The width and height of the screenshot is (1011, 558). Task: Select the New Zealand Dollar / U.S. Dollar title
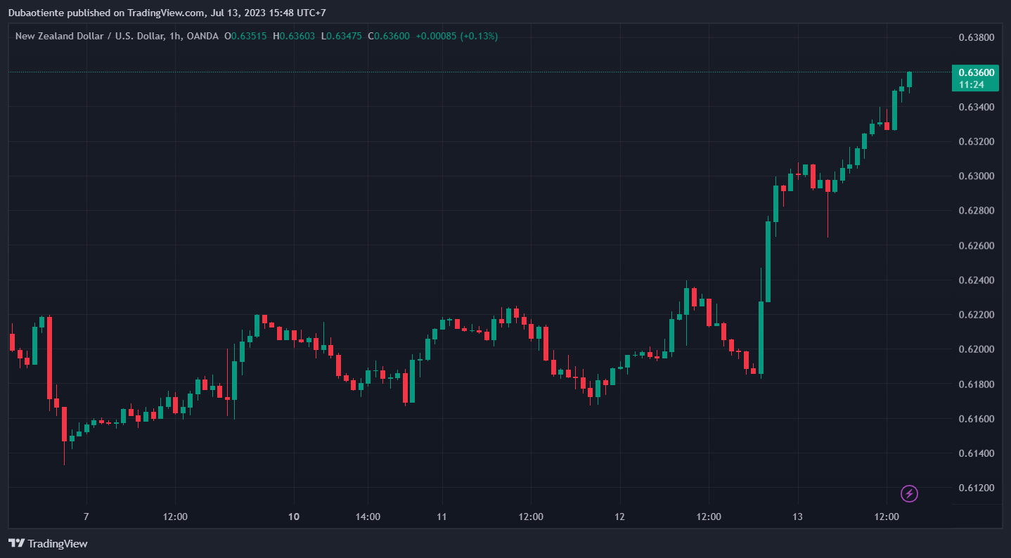tap(89, 36)
